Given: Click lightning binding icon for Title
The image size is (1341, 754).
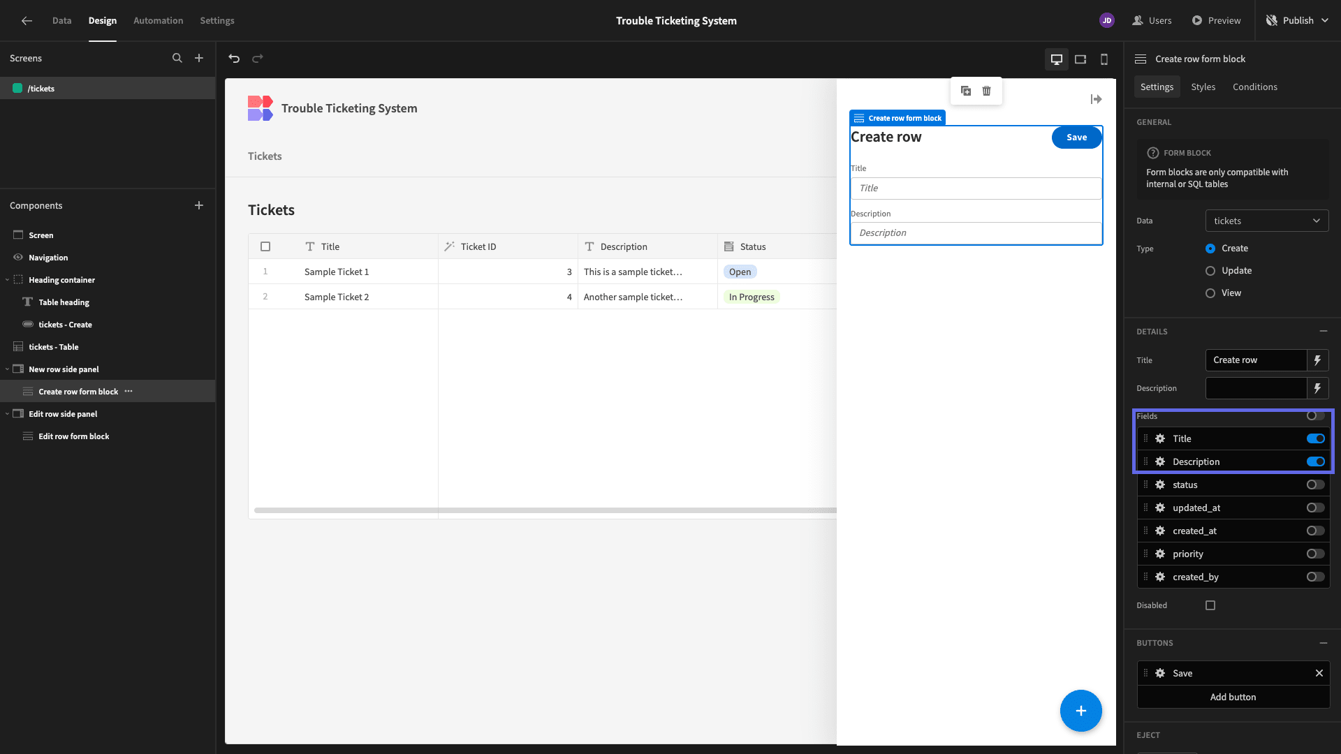Looking at the screenshot, I should click(1317, 360).
